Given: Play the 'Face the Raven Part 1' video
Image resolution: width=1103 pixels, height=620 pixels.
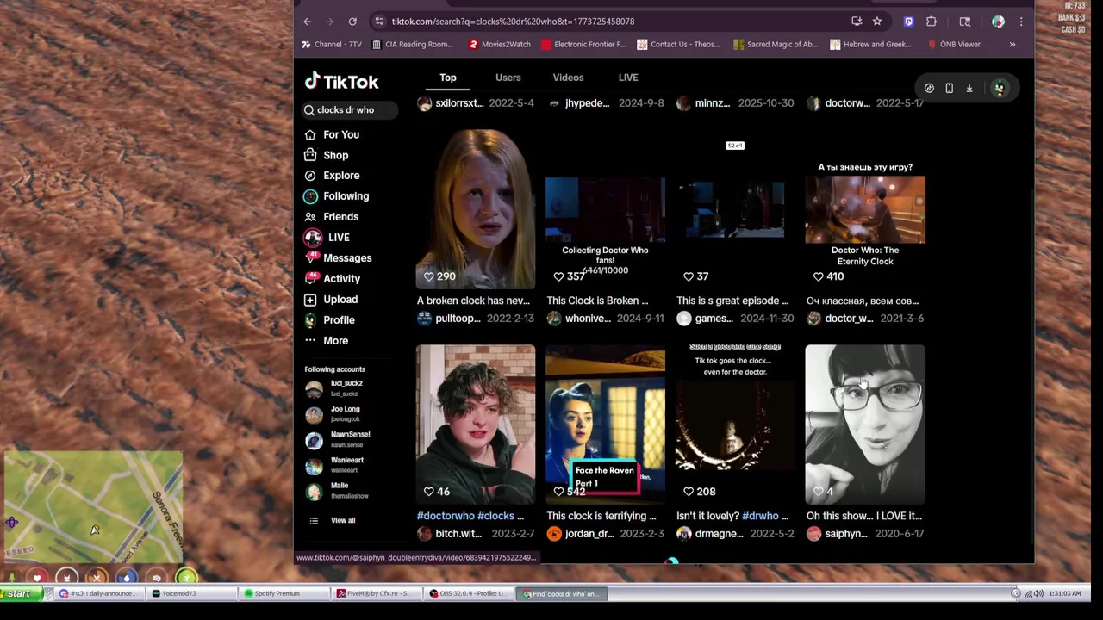Looking at the screenshot, I should [x=605, y=425].
